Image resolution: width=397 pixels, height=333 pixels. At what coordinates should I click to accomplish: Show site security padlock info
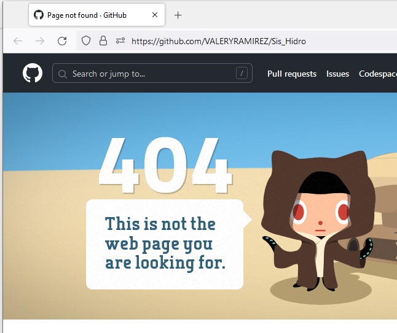pyautogui.click(x=103, y=40)
